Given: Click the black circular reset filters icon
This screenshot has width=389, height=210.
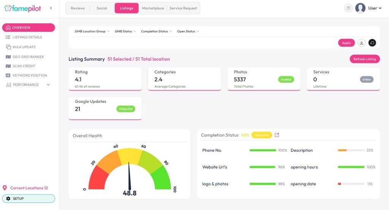Looking at the screenshot, I should [x=372, y=43].
